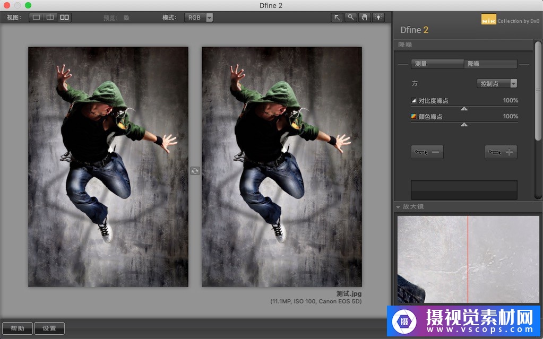Collapse the 放大镜 loupe panel
The width and height of the screenshot is (543, 339).
[398, 207]
